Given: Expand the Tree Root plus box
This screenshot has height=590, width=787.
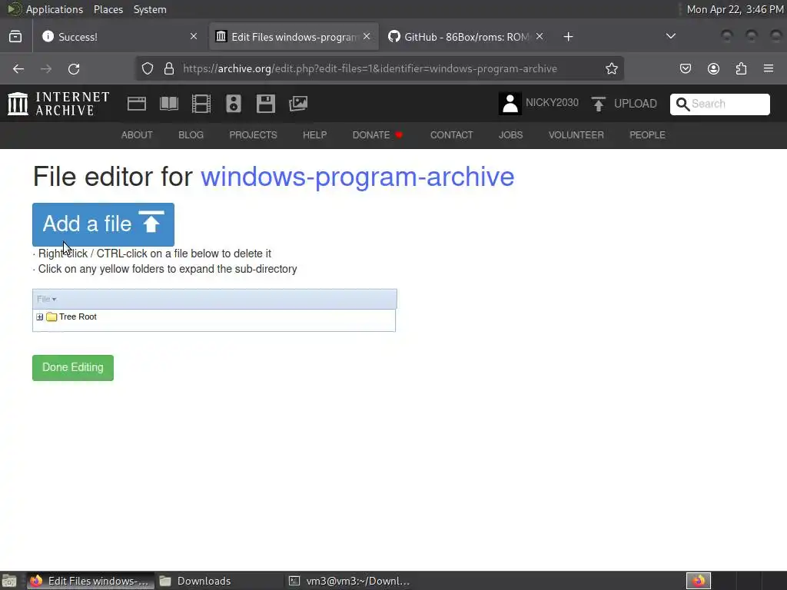Looking at the screenshot, I should click(x=40, y=317).
